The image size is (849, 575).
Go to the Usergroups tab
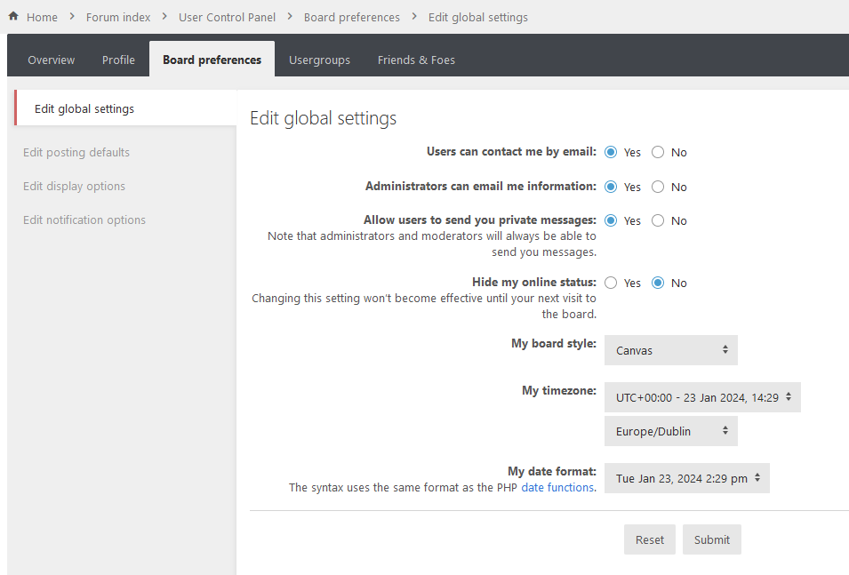click(x=319, y=60)
